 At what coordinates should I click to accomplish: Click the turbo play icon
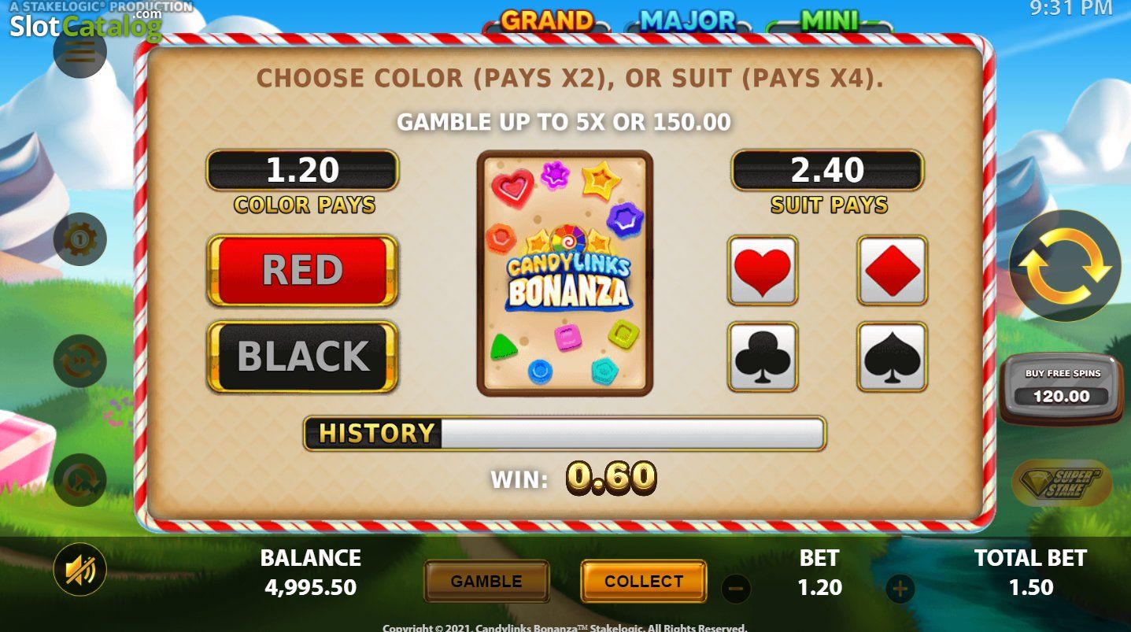click(x=80, y=480)
